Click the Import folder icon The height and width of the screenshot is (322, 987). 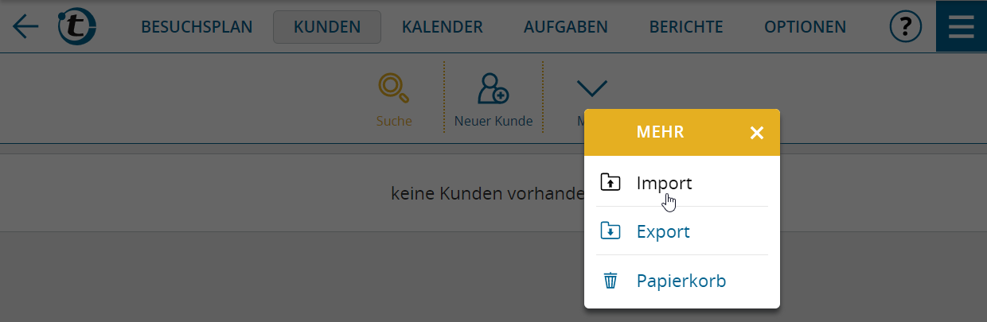pyautogui.click(x=611, y=183)
